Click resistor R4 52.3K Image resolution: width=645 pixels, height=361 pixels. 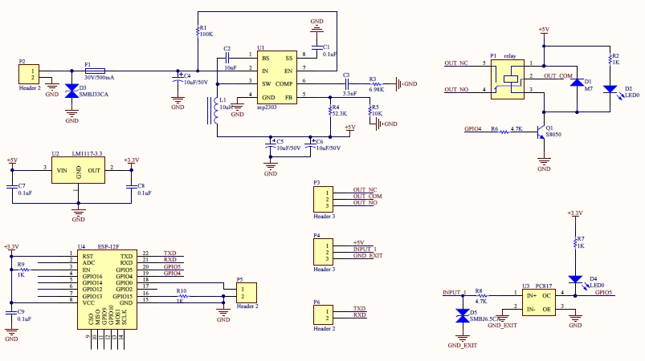pyautogui.click(x=328, y=110)
